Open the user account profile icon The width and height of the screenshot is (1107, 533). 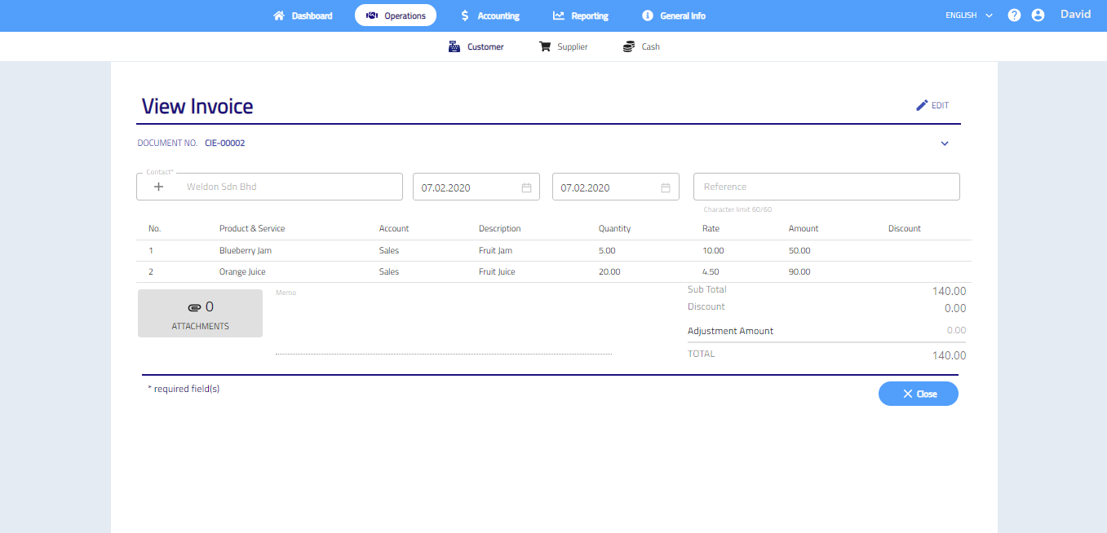[1038, 15]
